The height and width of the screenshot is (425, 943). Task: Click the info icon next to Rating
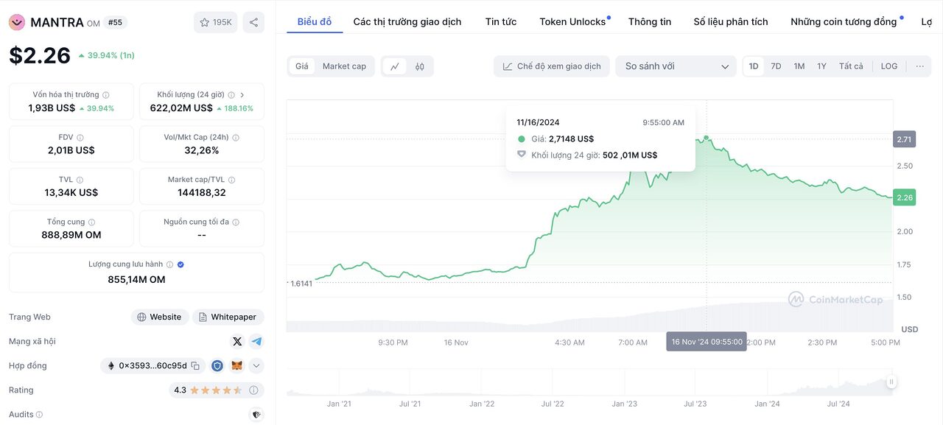pos(253,390)
